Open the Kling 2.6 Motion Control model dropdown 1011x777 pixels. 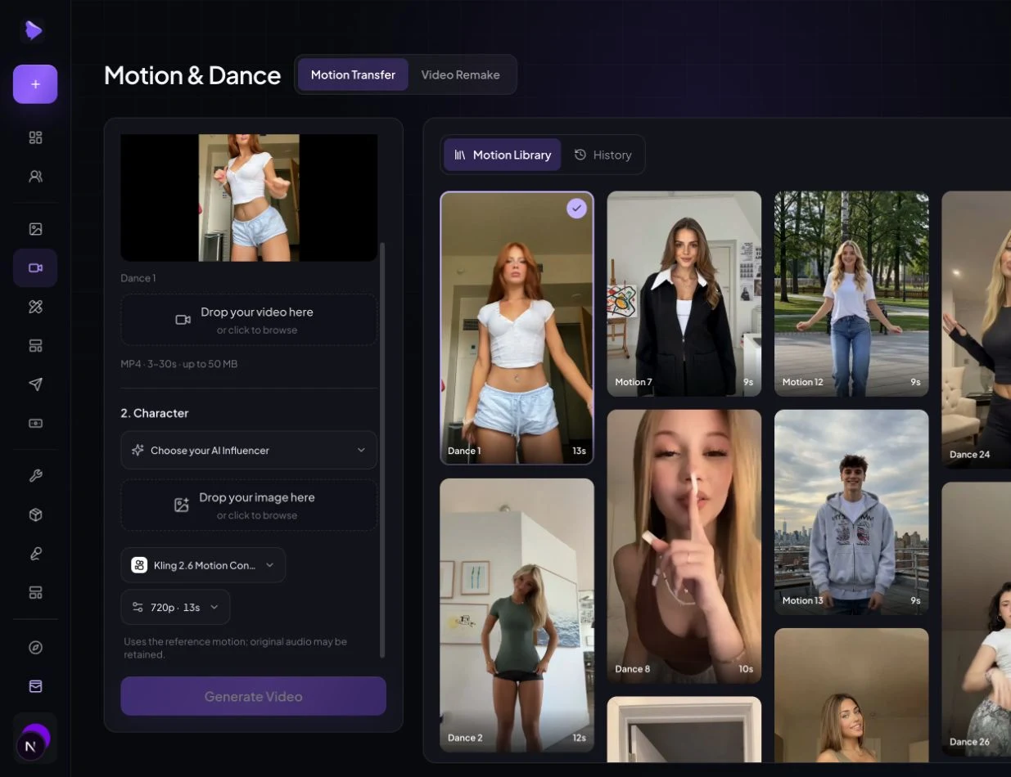click(203, 565)
